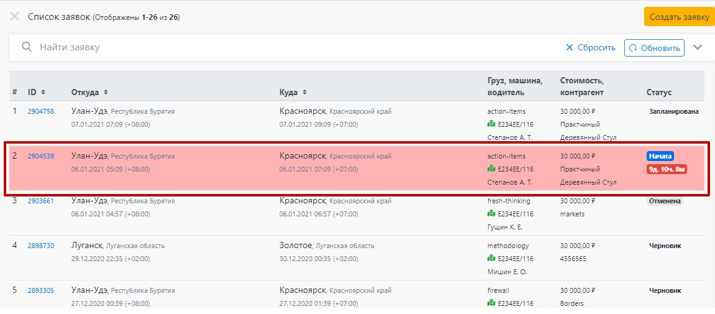Viewport: 715px width, 314px height.
Task: Click the Обновить button
Action: [x=654, y=47]
